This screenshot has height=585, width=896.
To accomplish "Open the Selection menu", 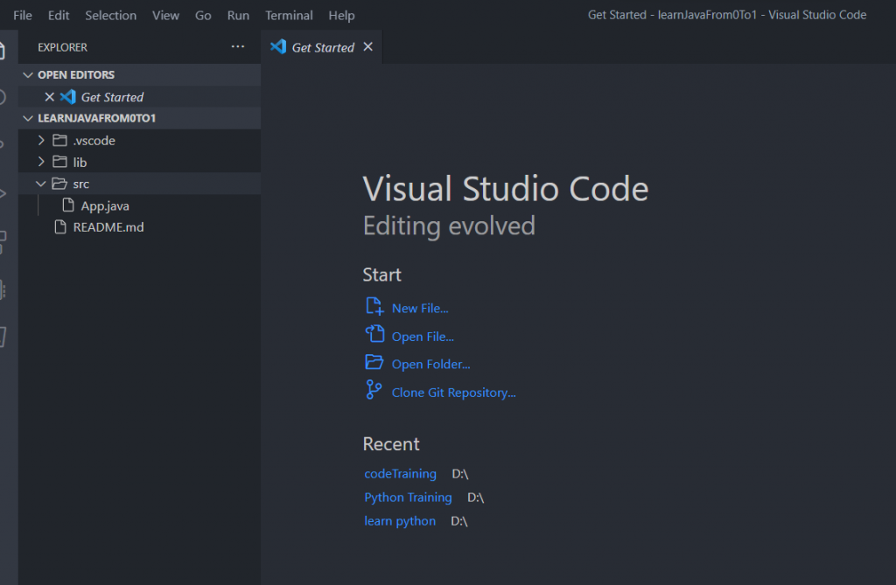I will coord(111,16).
